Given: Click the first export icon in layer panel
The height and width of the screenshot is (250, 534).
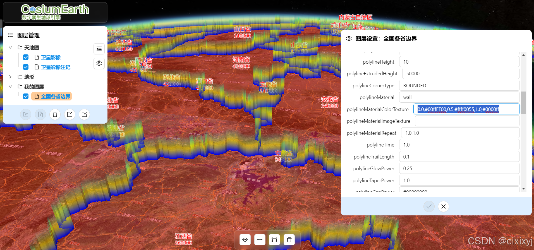Looking at the screenshot, I should click(70, 114).
